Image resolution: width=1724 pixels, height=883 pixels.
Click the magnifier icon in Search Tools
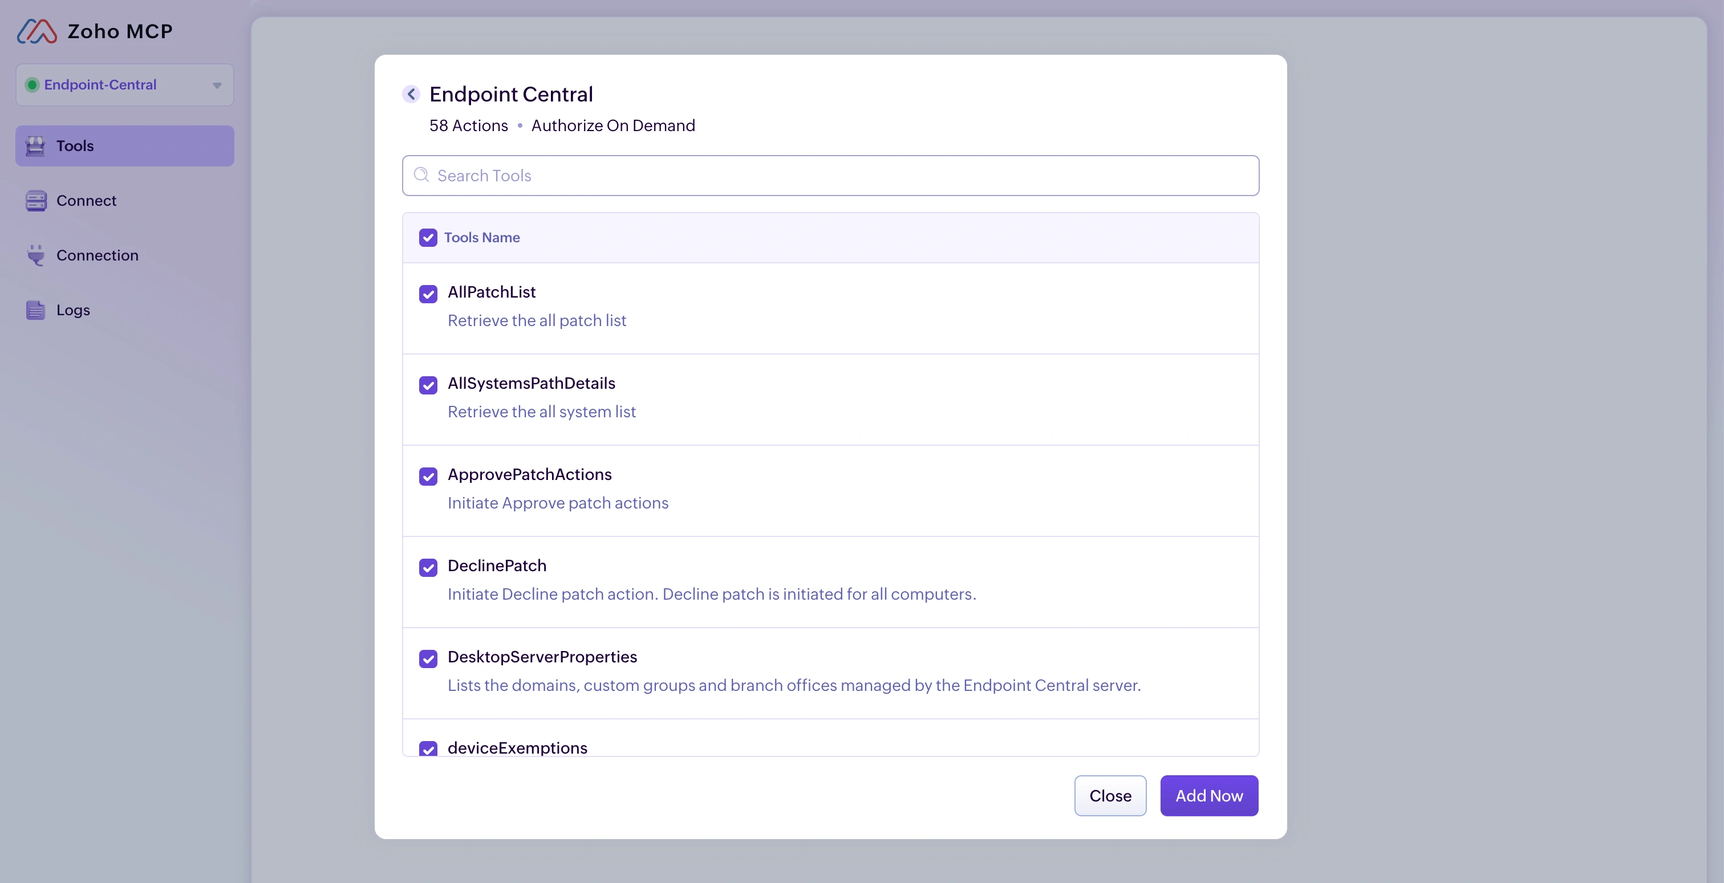pos(421,175)
